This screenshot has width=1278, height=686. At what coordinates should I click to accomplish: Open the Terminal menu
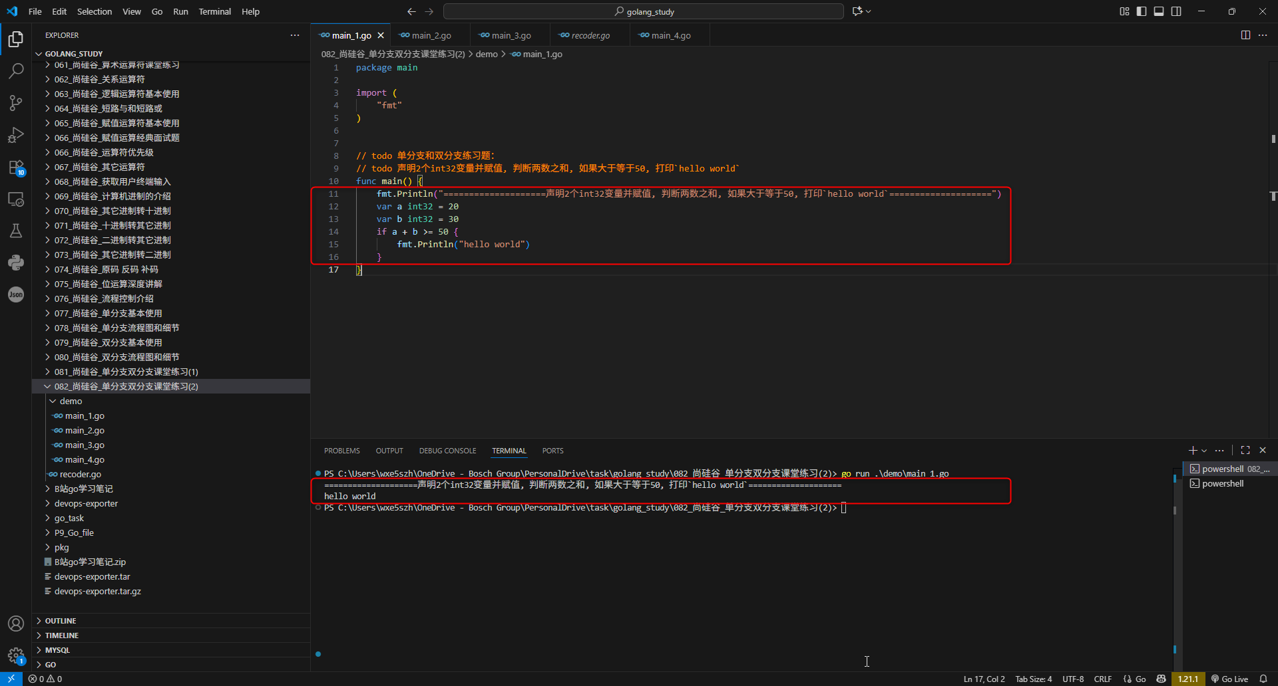click(215, 11)
